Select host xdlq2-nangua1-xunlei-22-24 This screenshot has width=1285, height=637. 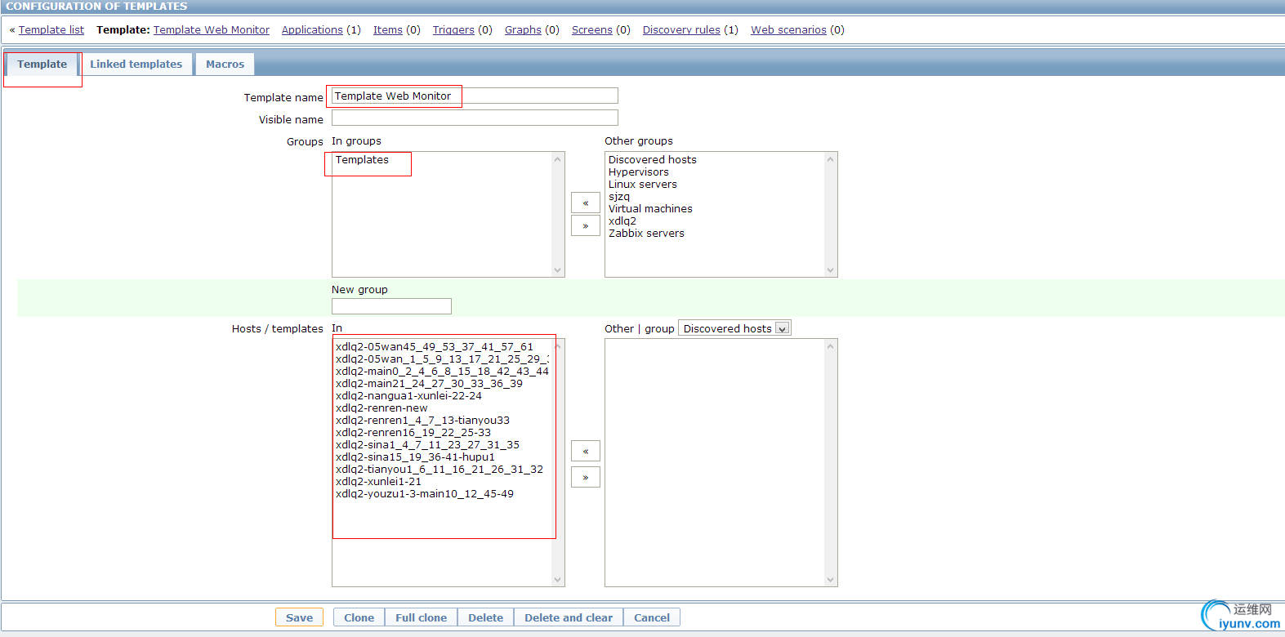tap(408, 396)
